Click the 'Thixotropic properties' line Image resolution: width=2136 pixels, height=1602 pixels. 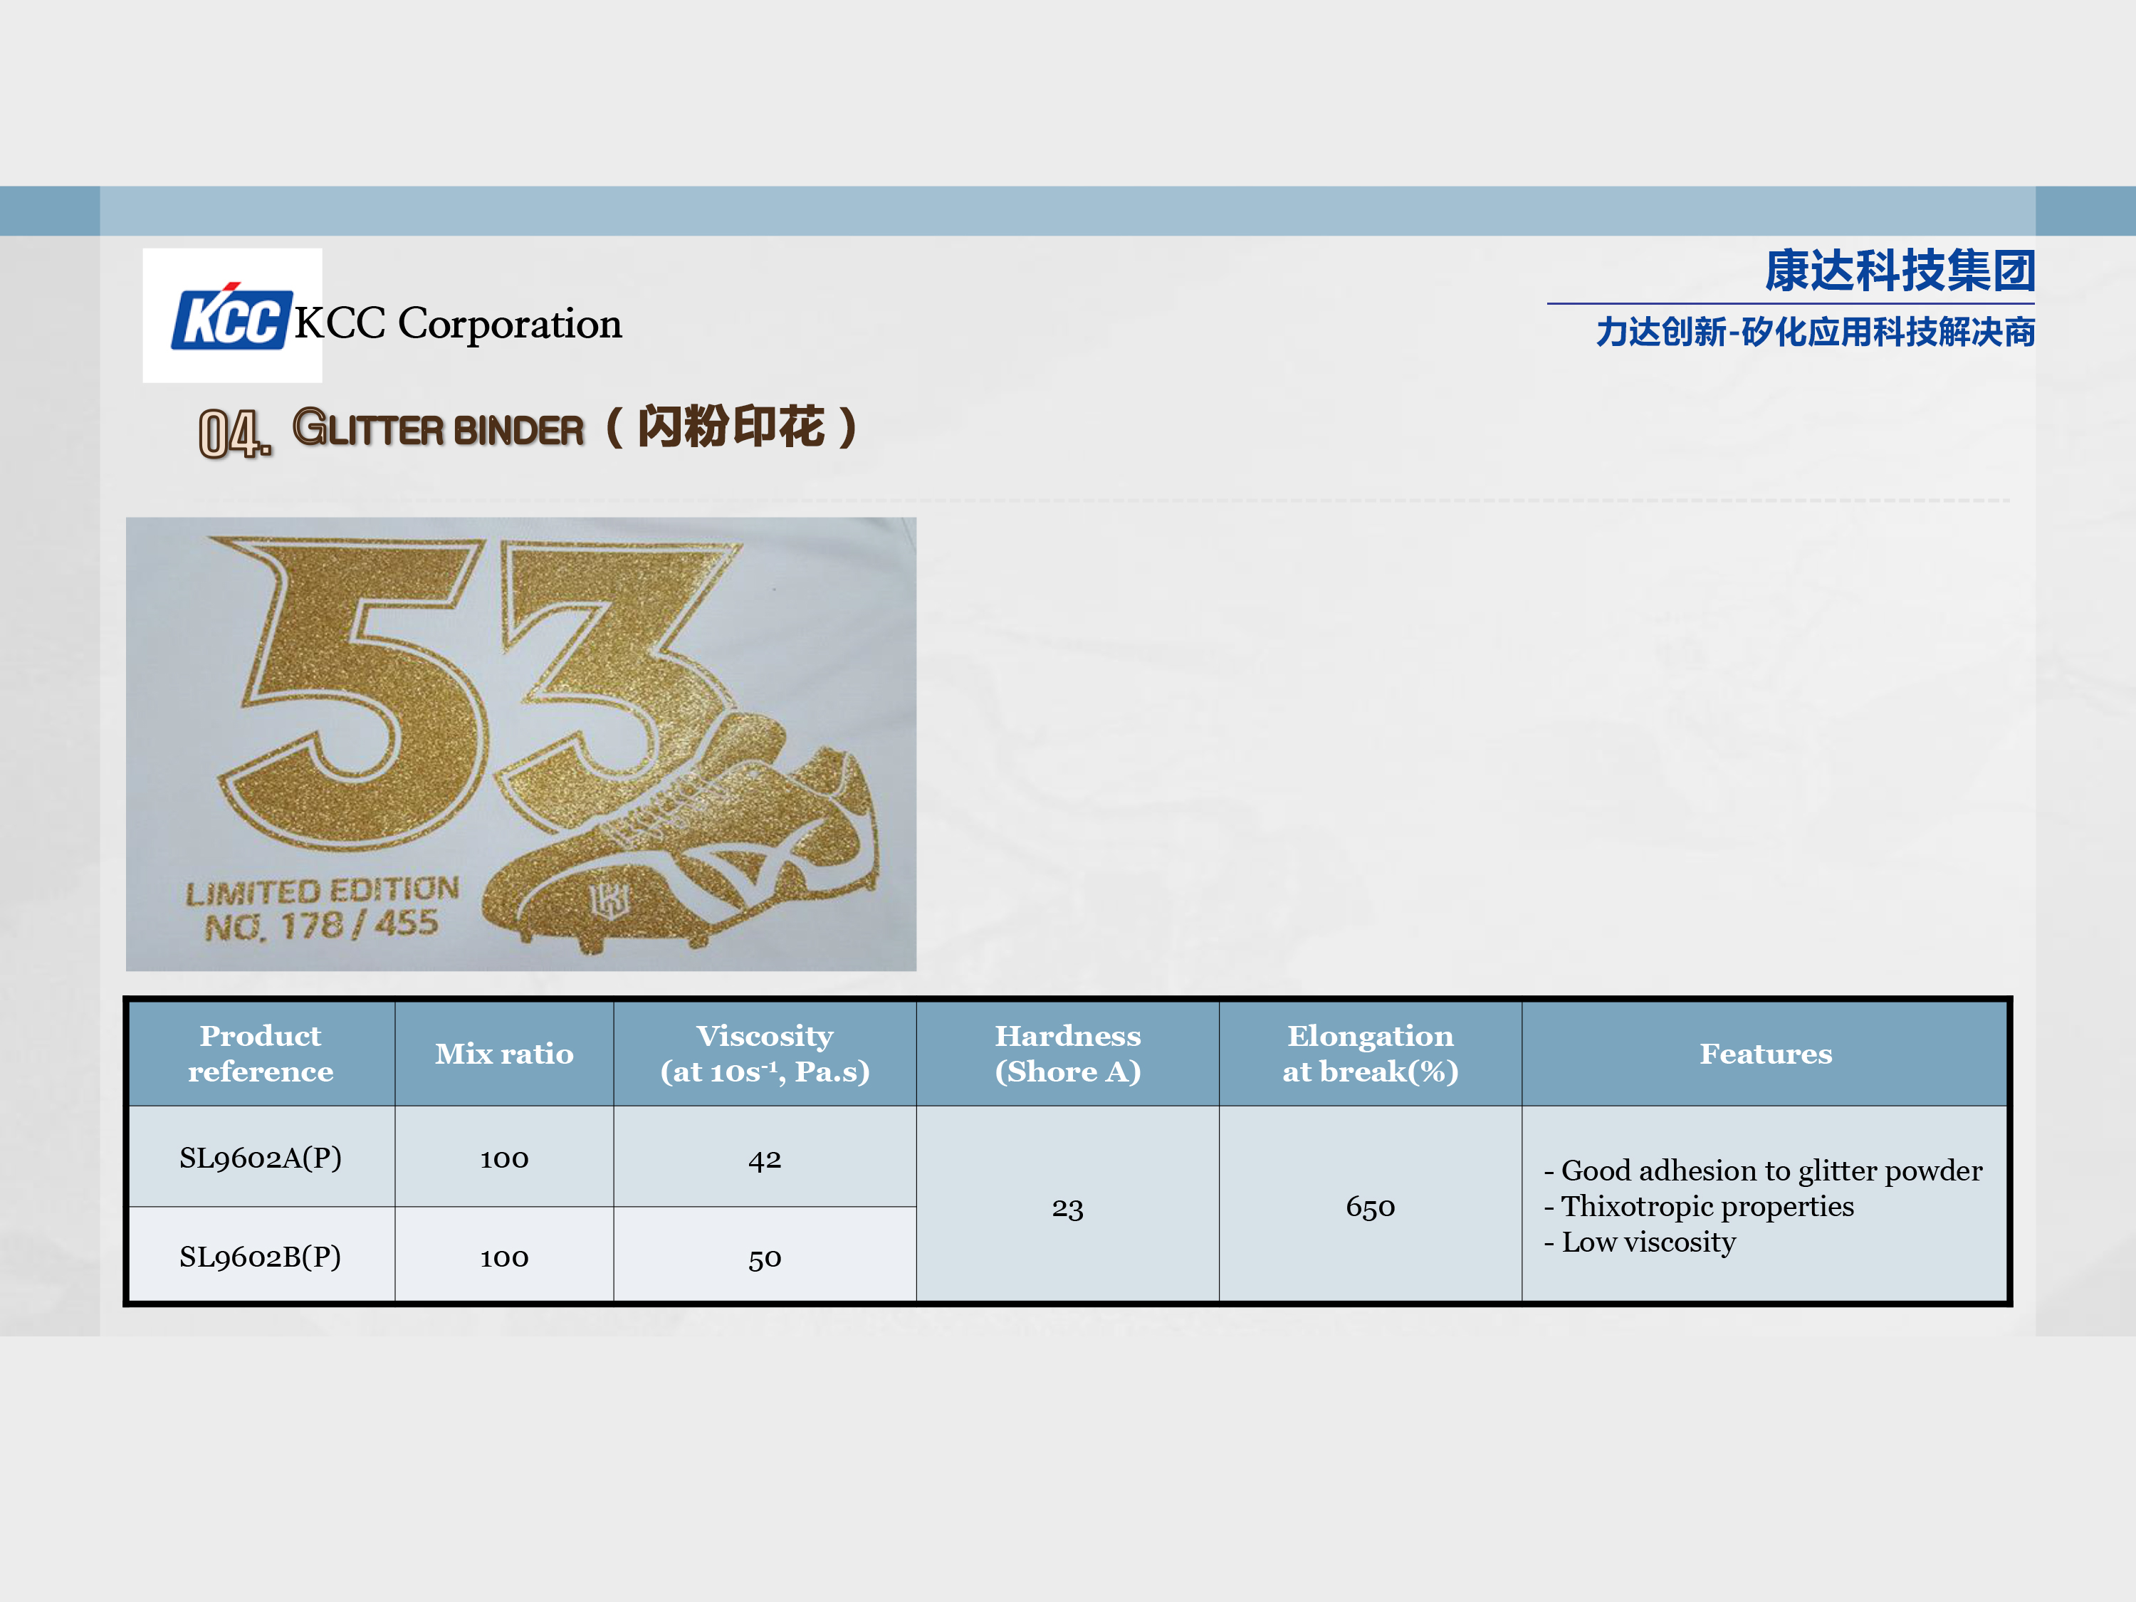(1699, 1206)
